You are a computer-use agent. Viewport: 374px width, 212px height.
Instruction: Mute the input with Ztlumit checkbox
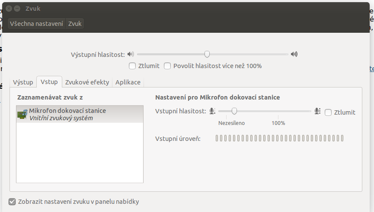[x=328, y=112]
